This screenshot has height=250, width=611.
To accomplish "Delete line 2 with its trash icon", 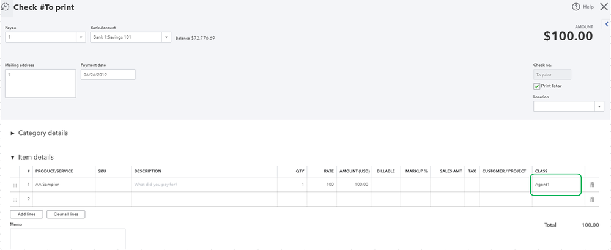I will pyautogui.click(x=592, y=199).
